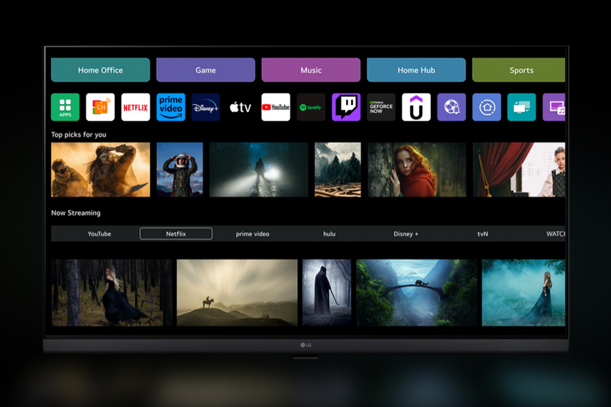
Task: Switch to the YouTube streaming tab
Action: point(100,234)
